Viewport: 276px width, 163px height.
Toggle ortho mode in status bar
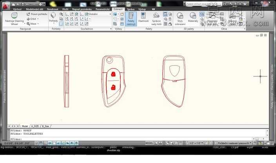tap(45, 143)
